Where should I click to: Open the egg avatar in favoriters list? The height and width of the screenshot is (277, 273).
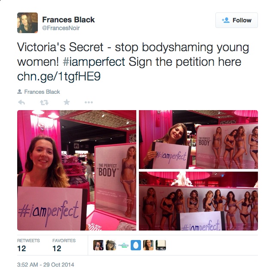point(136,245)
